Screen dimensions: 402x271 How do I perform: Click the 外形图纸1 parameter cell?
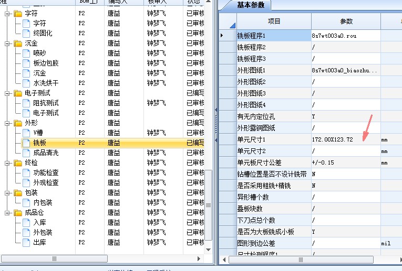point(346,70)
